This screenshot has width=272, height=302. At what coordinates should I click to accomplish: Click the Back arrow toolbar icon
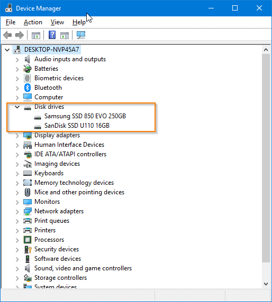7,35
